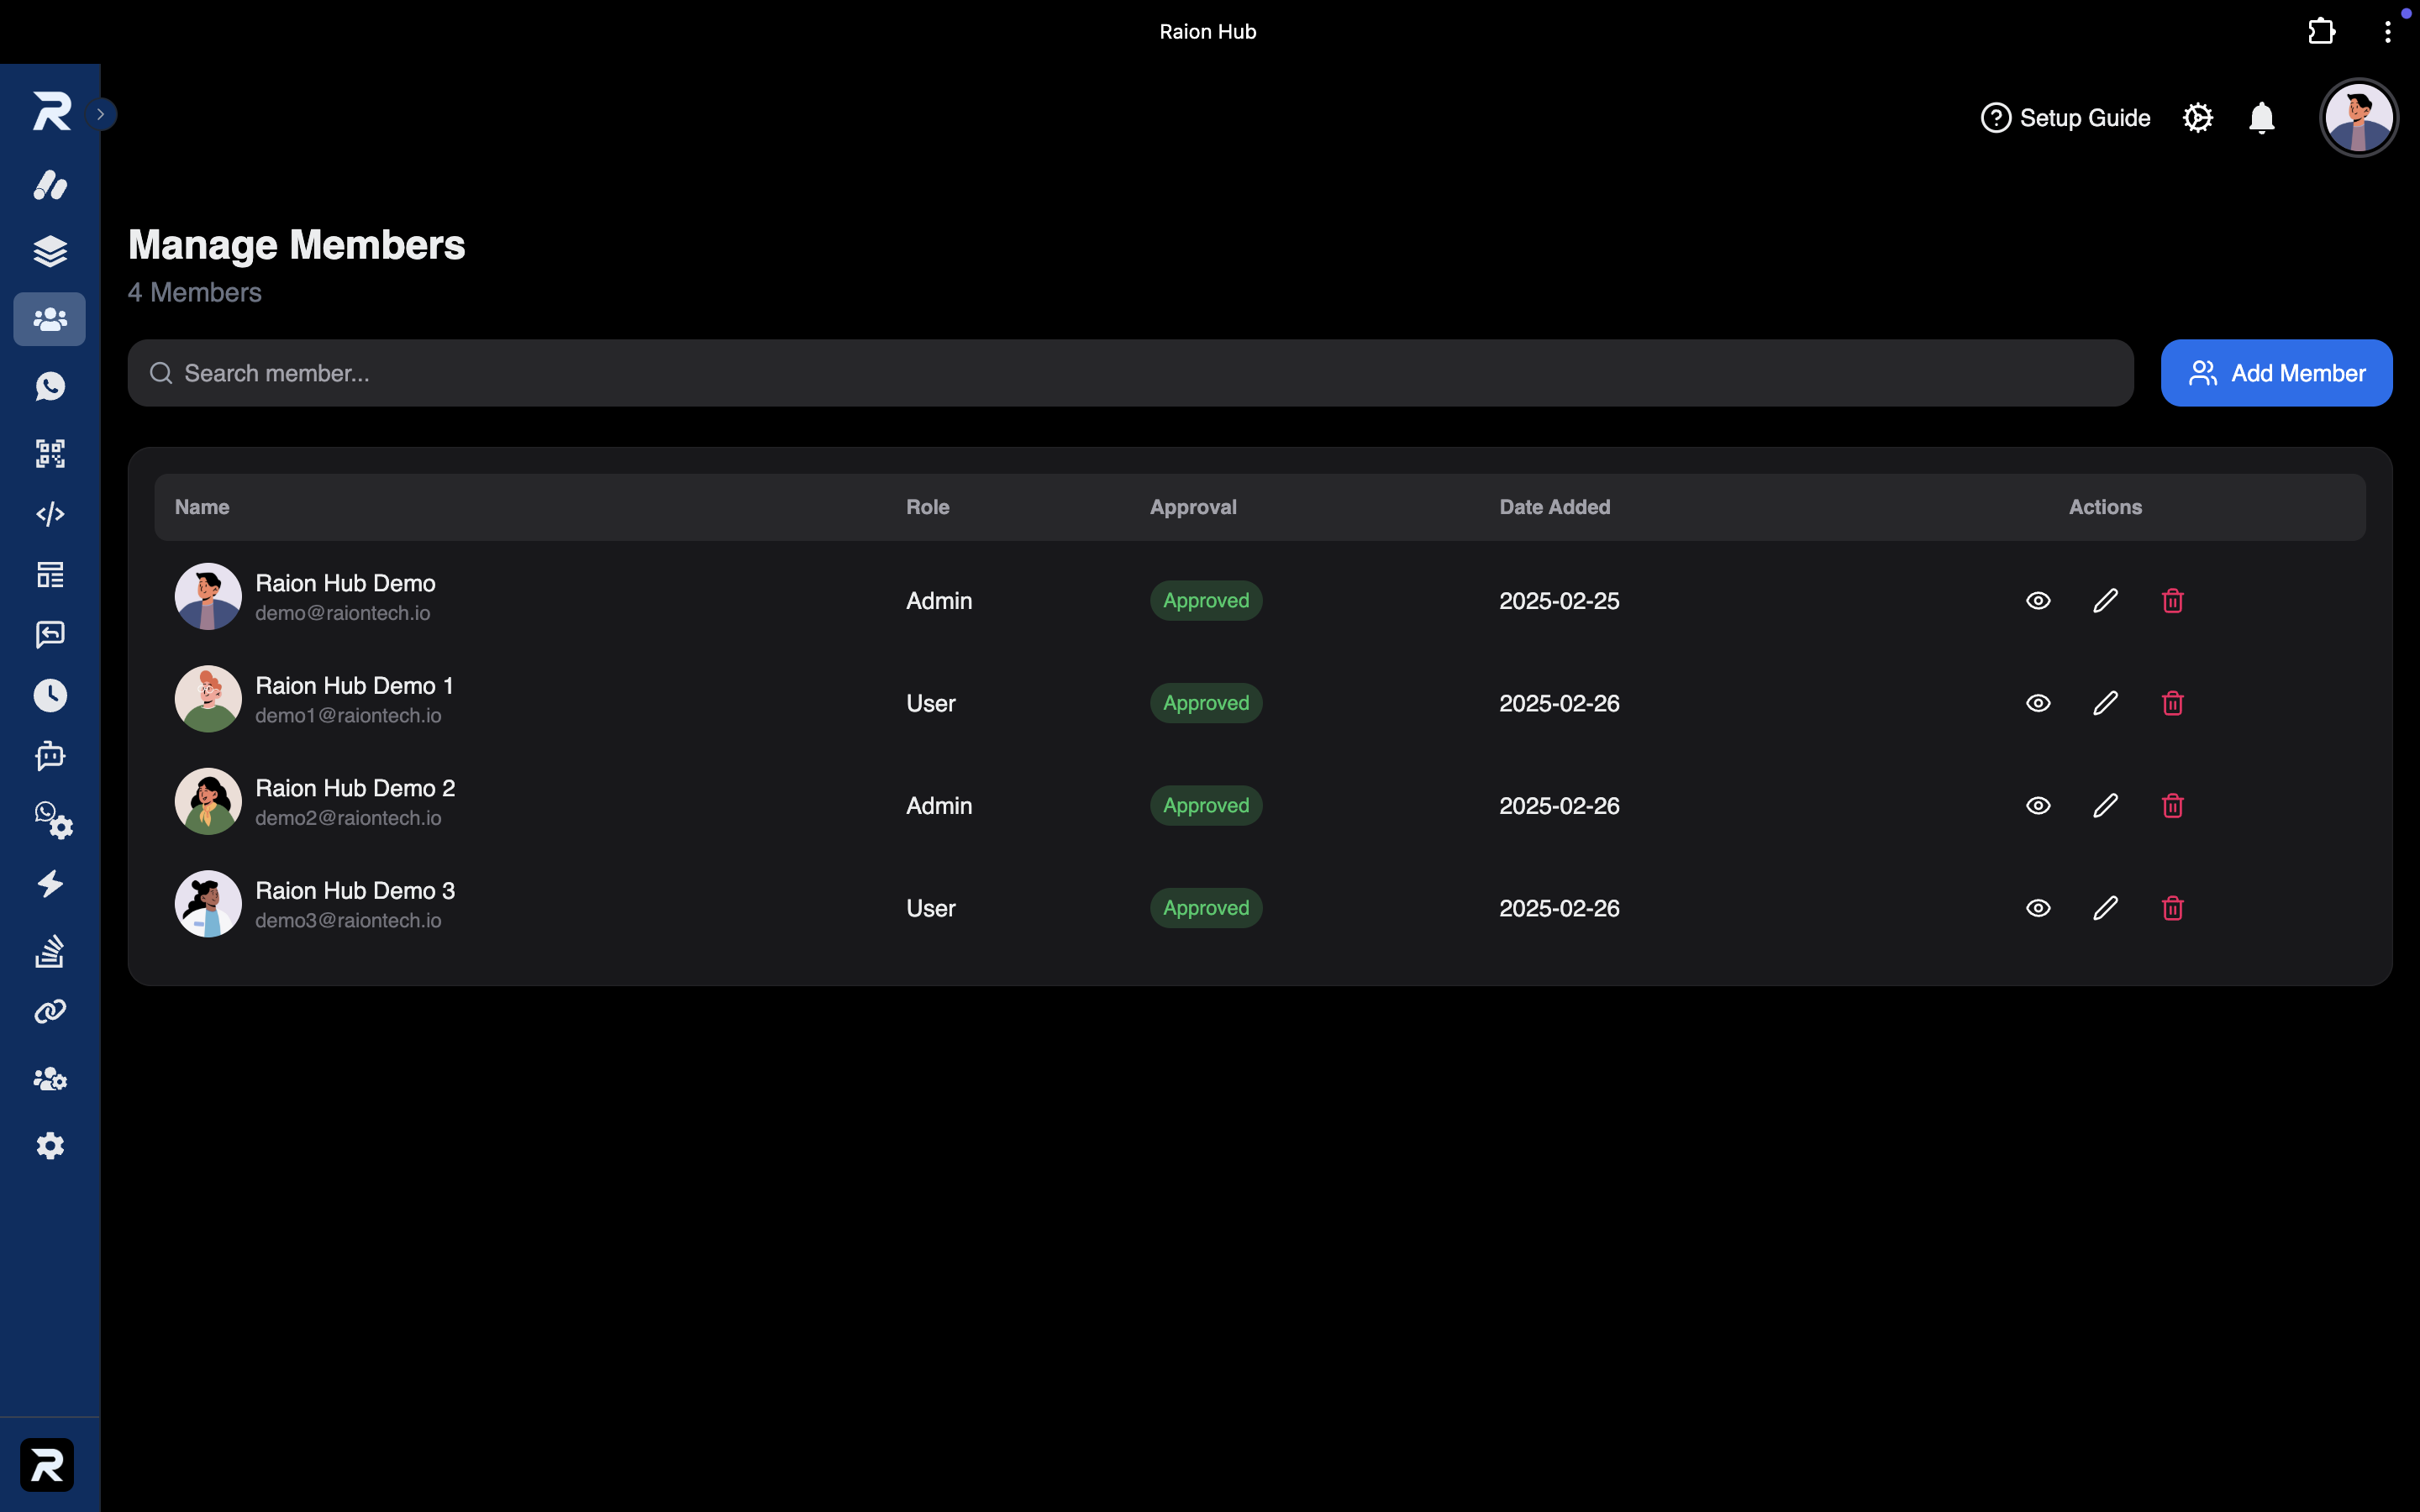Image resolution: width=2420 pixels, height=1512 pixels.
Task: Click the email demo3@raiontech.io
Action: pyautogui.click(x=348, y=921)
